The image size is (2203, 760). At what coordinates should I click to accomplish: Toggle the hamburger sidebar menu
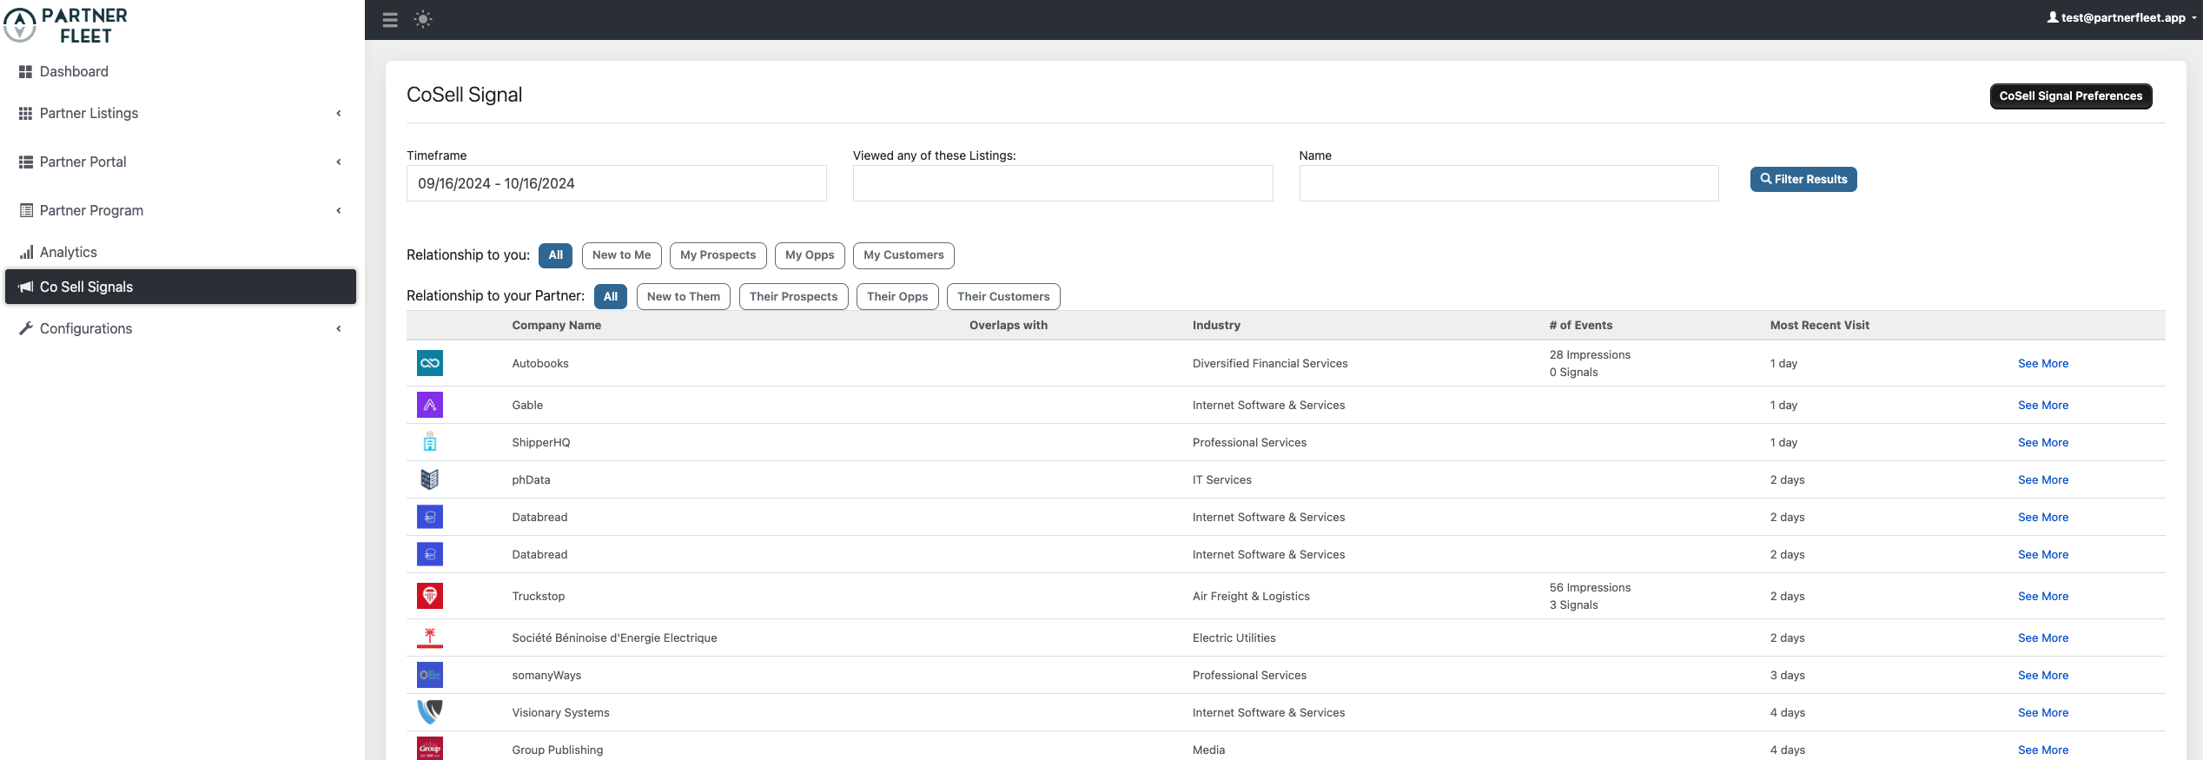390,19
